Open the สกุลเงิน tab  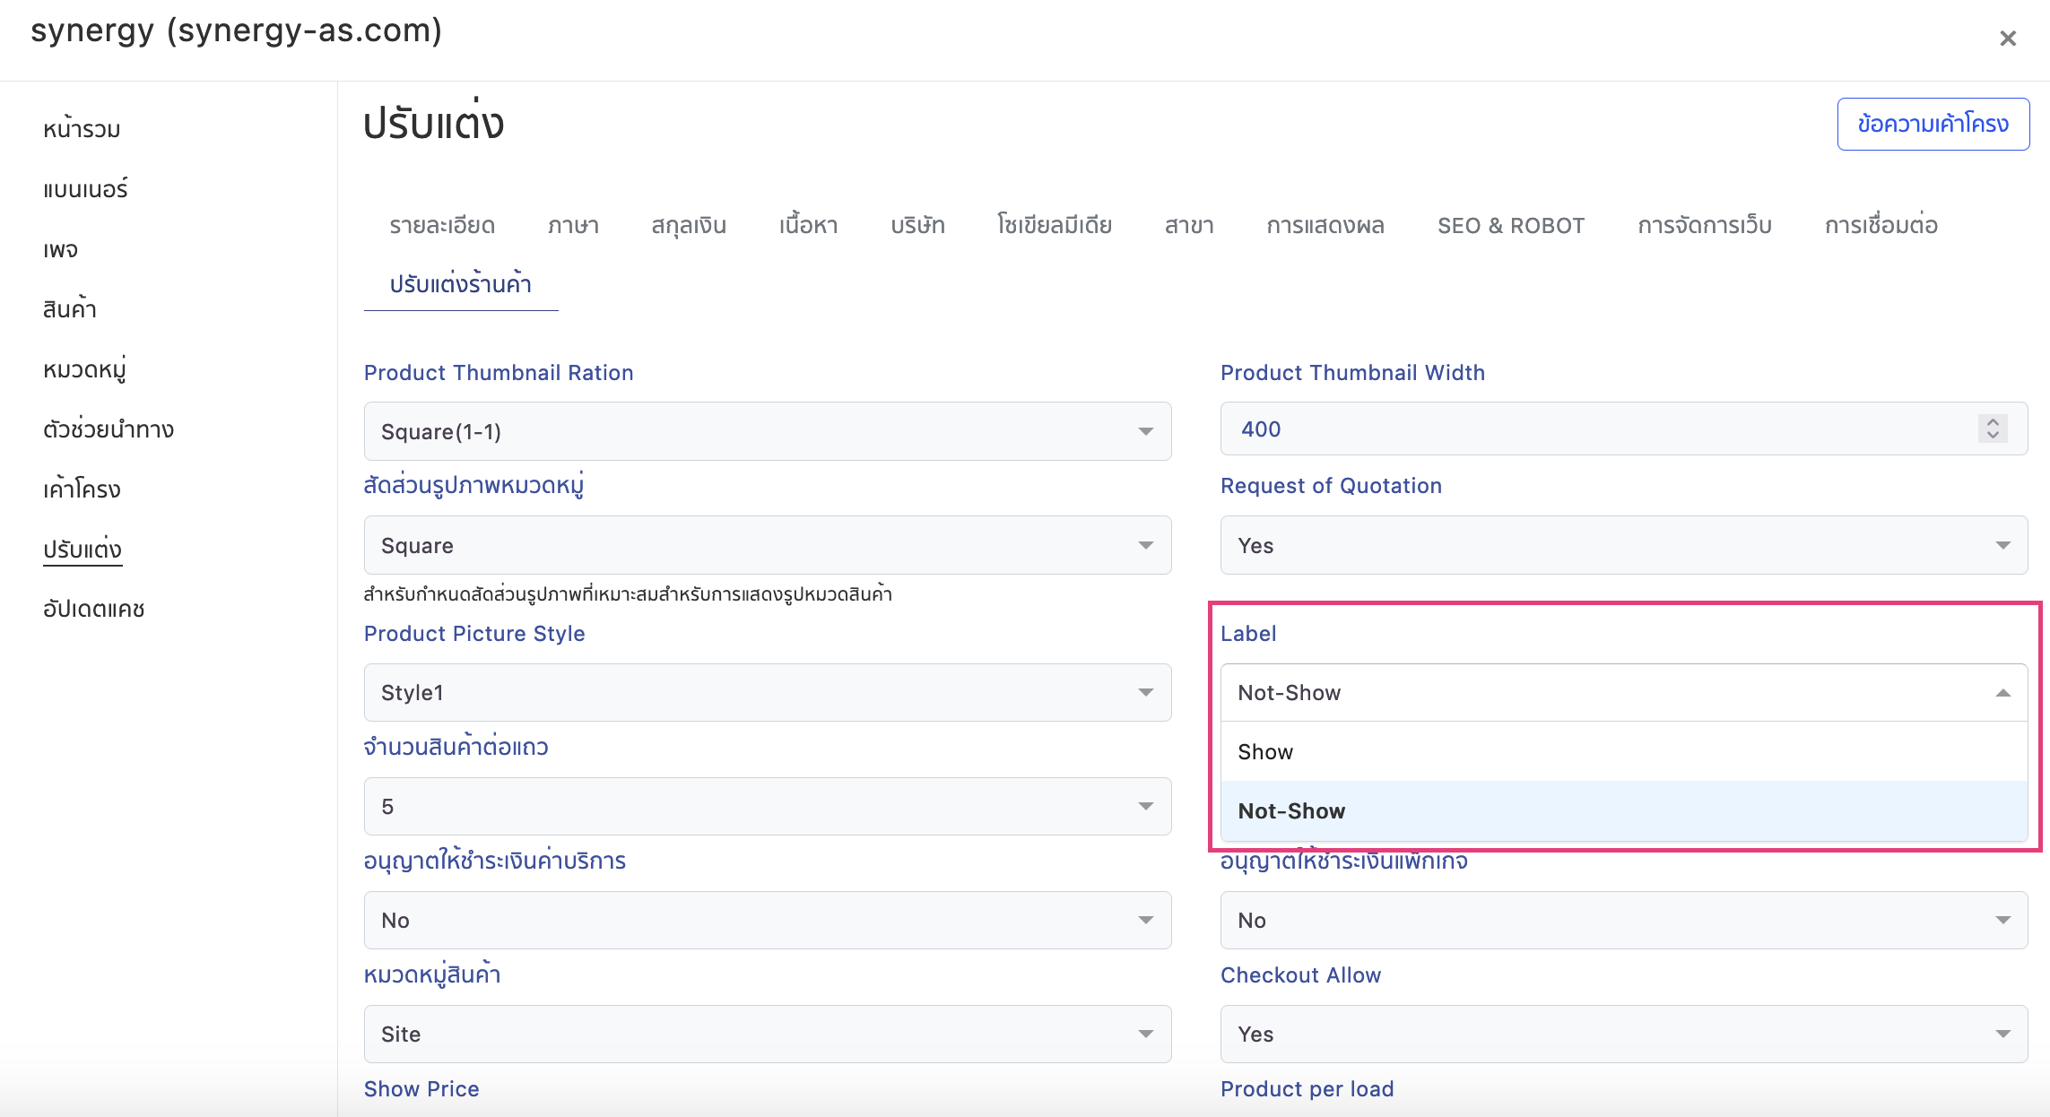(x=689, y=225)
